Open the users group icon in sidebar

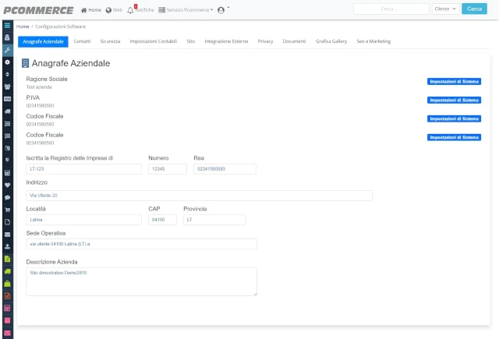[x=7, y=87]
